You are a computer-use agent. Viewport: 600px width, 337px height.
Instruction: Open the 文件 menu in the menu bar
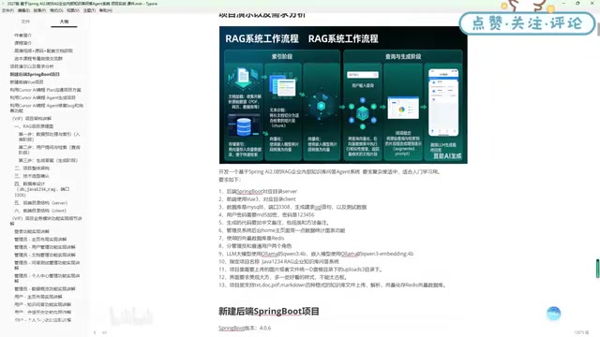pos(7,10)
